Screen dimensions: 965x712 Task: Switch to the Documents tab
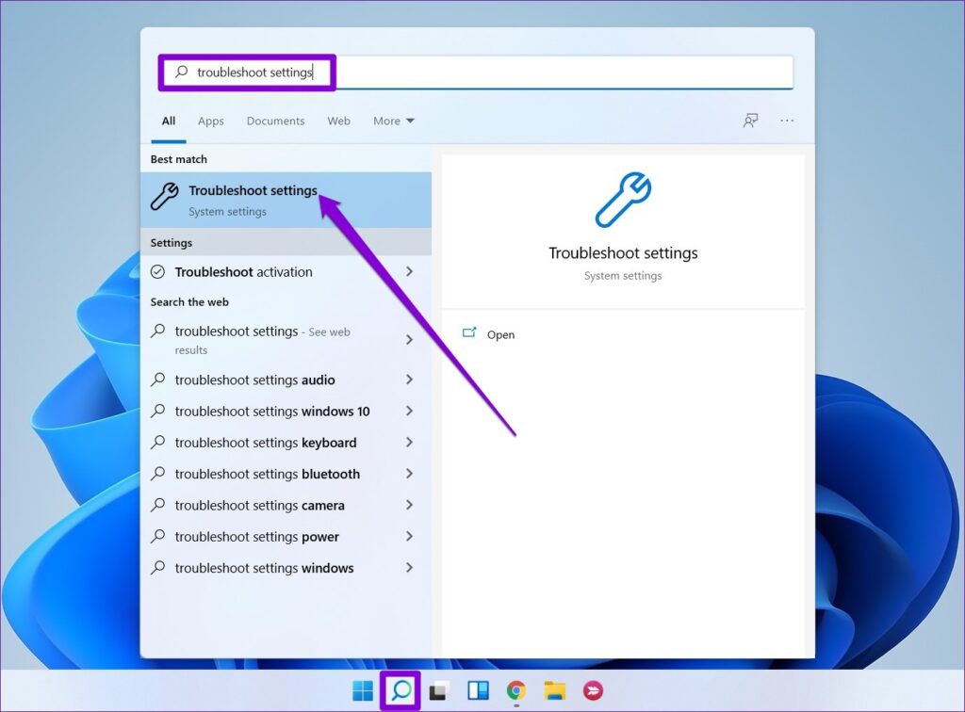[x=275, y=121]
